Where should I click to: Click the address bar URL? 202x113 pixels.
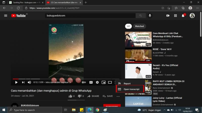coord(55,8)
